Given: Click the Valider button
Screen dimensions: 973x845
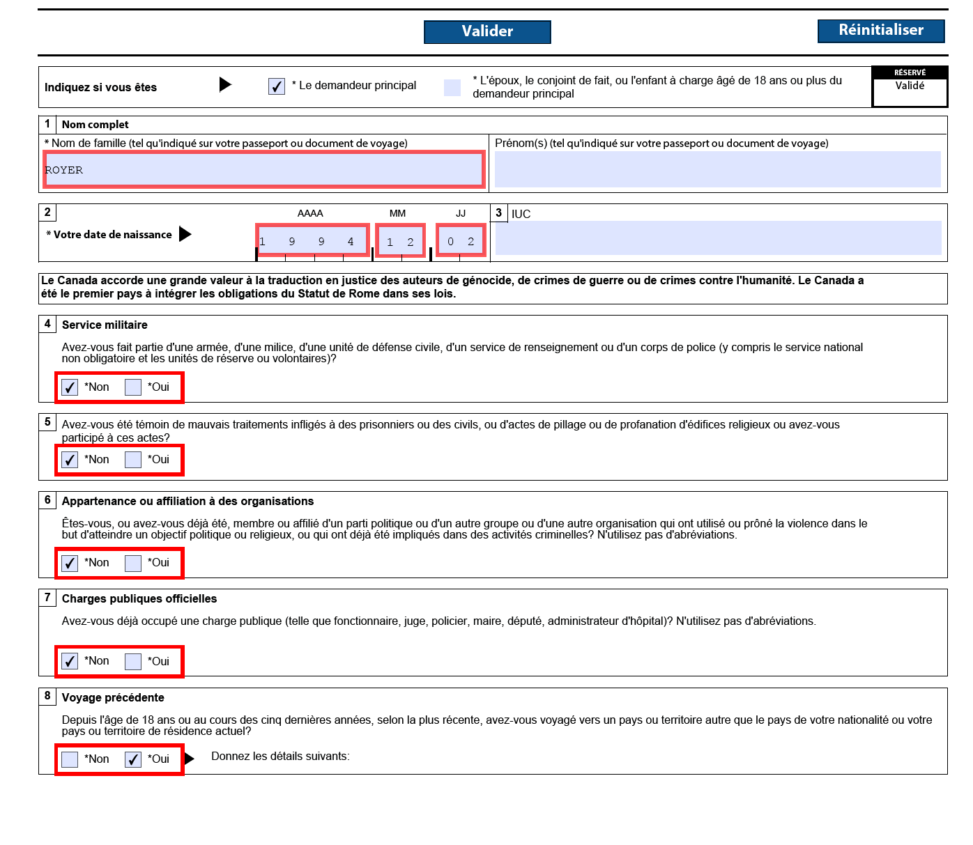Looking at the screenshot, I should click(487, 31).
